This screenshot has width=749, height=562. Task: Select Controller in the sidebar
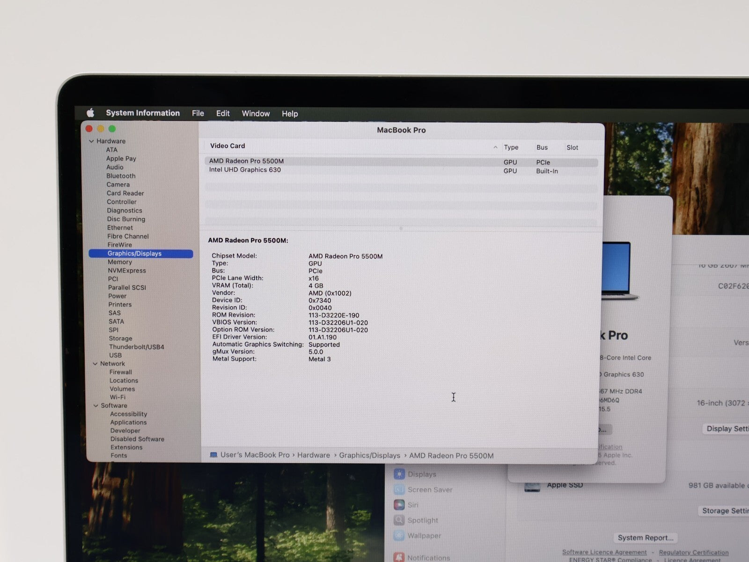pyautogui.click(x=122, y=202)
